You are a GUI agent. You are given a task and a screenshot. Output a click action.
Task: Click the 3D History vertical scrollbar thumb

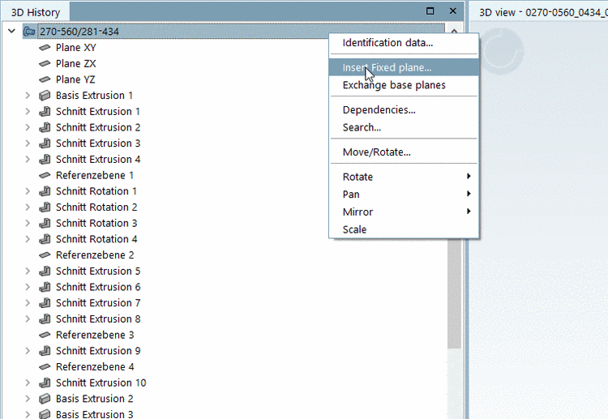pyautogui.click(x=454, y=293)
